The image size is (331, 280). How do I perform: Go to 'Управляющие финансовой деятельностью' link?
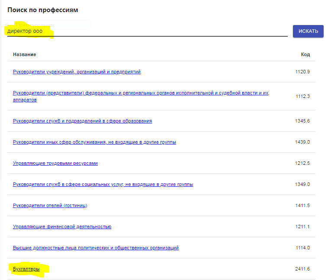tap(62, 227)
